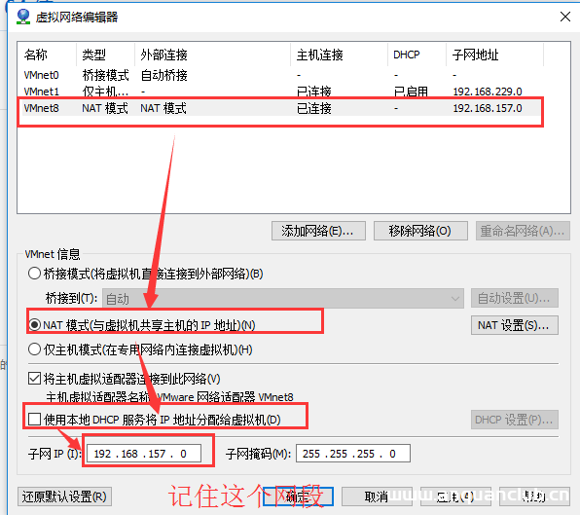
Task: Click the Virtual Network Editor globe icon
Action: pos(23,17)
